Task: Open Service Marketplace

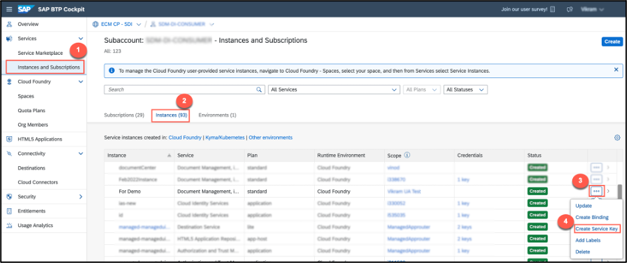Action: (x=40, y=53)
